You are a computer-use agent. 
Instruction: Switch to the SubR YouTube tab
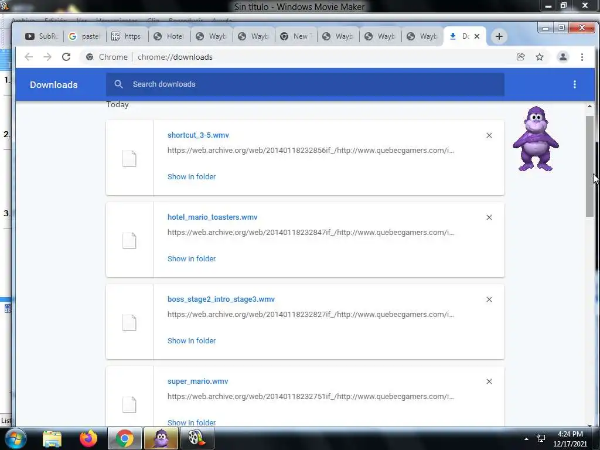(42, 36)
